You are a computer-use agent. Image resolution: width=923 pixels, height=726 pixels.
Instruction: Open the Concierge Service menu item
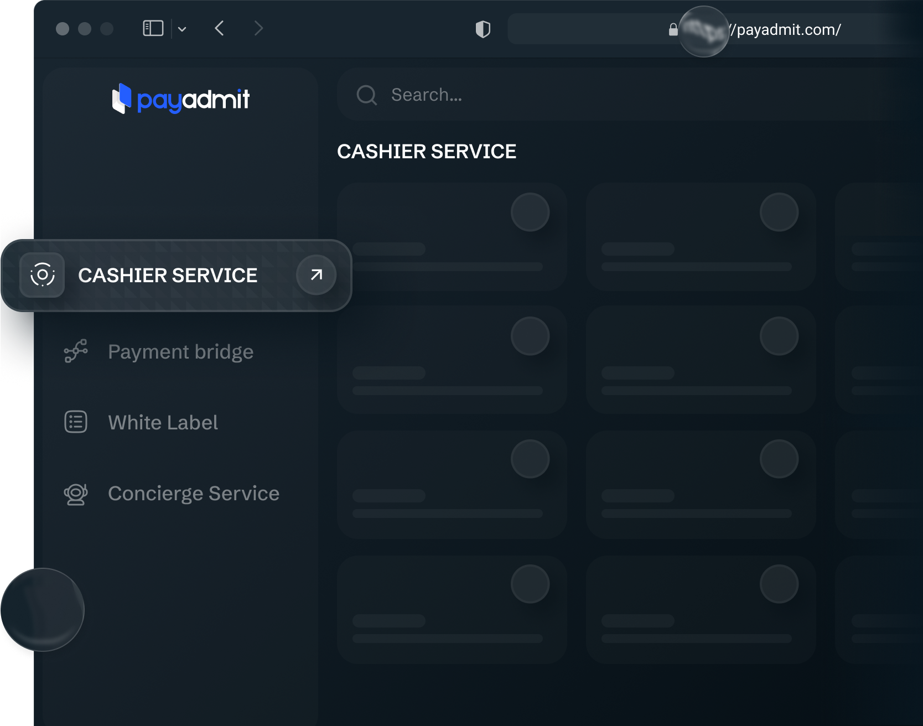[x=193, y=494]
